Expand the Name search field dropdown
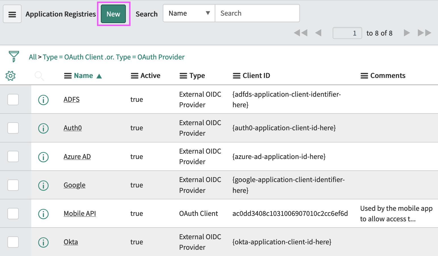Image resolution: width=438 pixels, height=256 pixels. coord(189,13)
